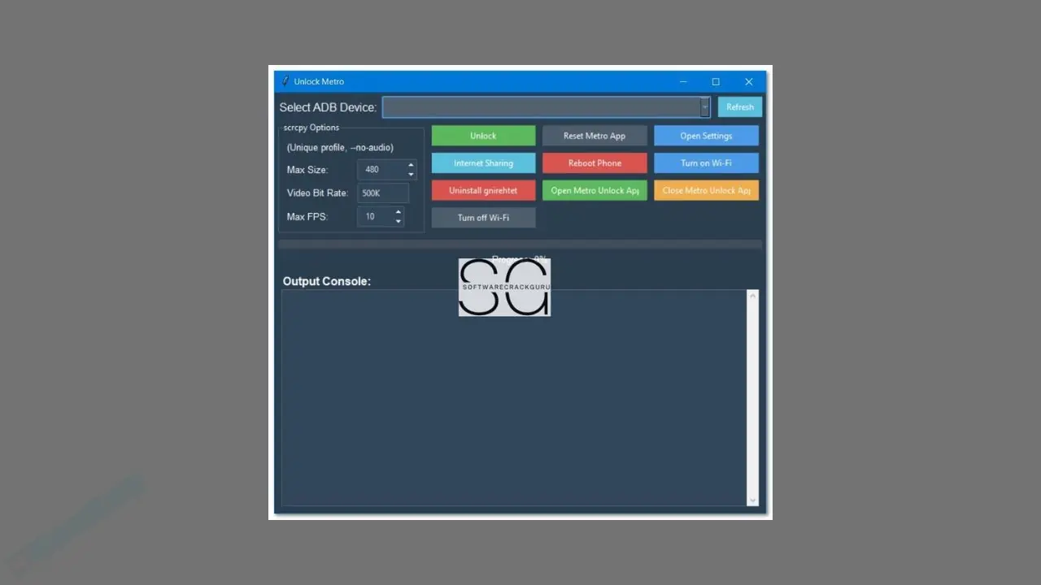Click Reset Metro App button
Viewport: 1041px width, 585px height.
(x=595, y=136)
